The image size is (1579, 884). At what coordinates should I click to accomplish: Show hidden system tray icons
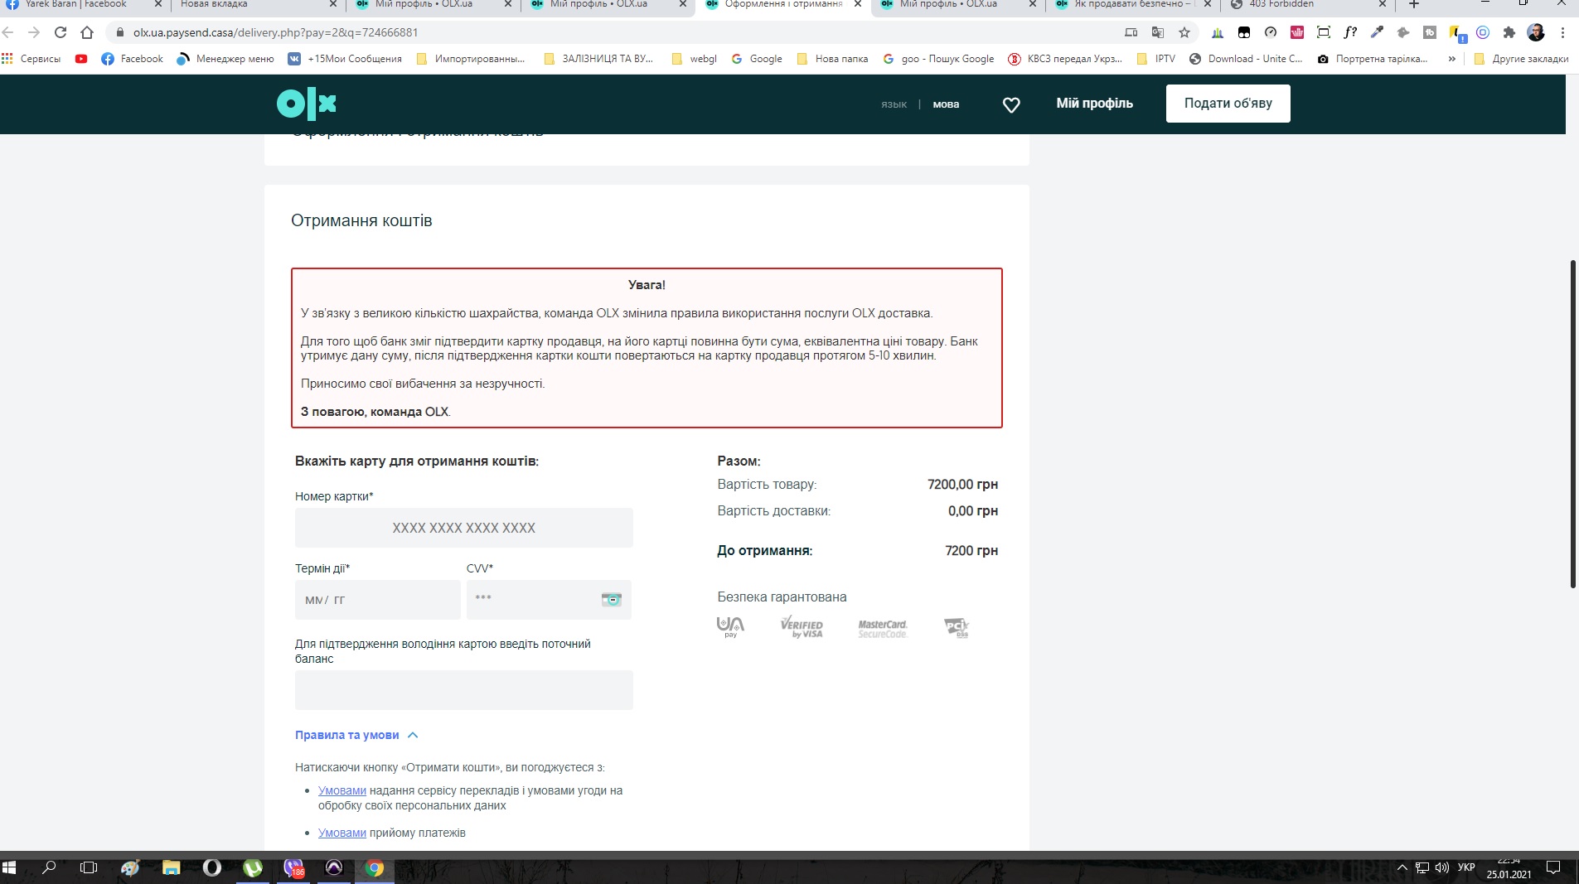tap(1402, 867)
